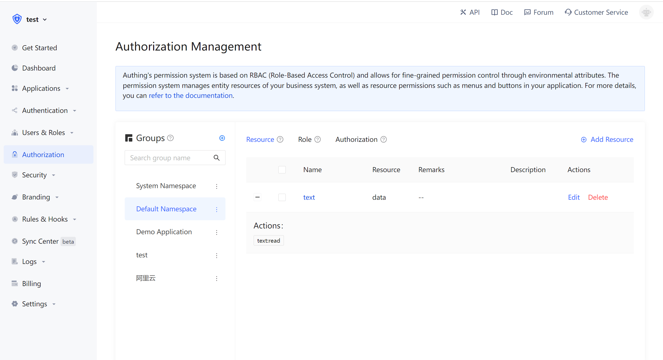Open the Resource help tooltip icon
Screen dimensions: 663x360
(x=280, y=139)
